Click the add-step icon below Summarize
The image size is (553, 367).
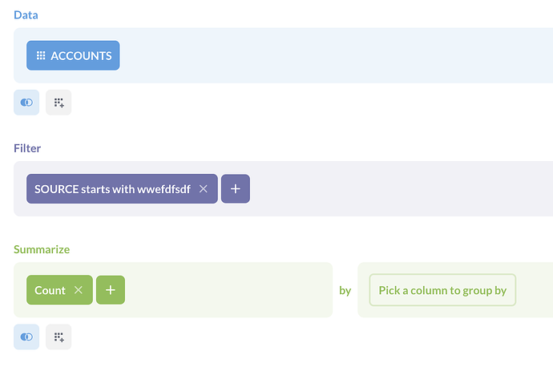tap(59, 337)
